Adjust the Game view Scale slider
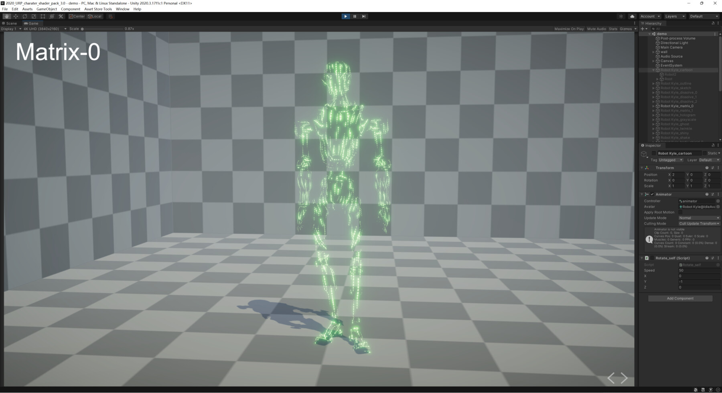 (x=102, y=29)
